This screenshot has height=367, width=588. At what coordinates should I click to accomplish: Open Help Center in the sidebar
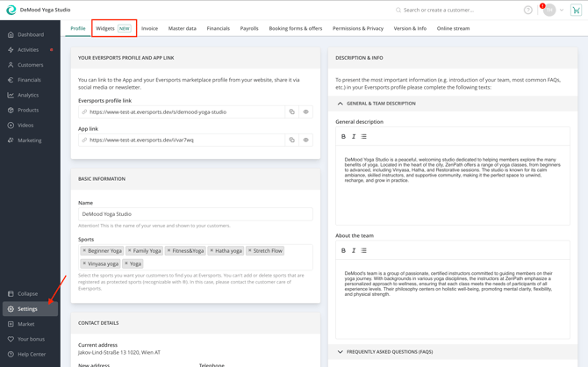[31, 354]
